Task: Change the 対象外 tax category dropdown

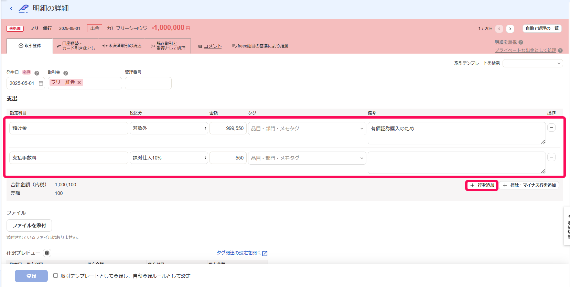Action: coord(169,128)
